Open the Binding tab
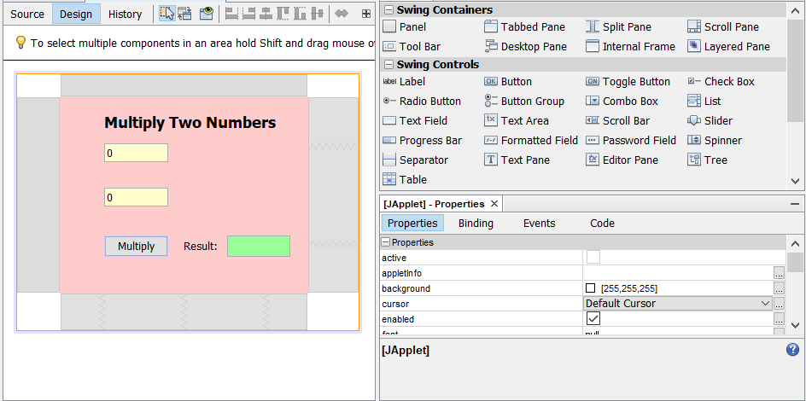Screen dimensions: 806x401 tap(476, 224)
